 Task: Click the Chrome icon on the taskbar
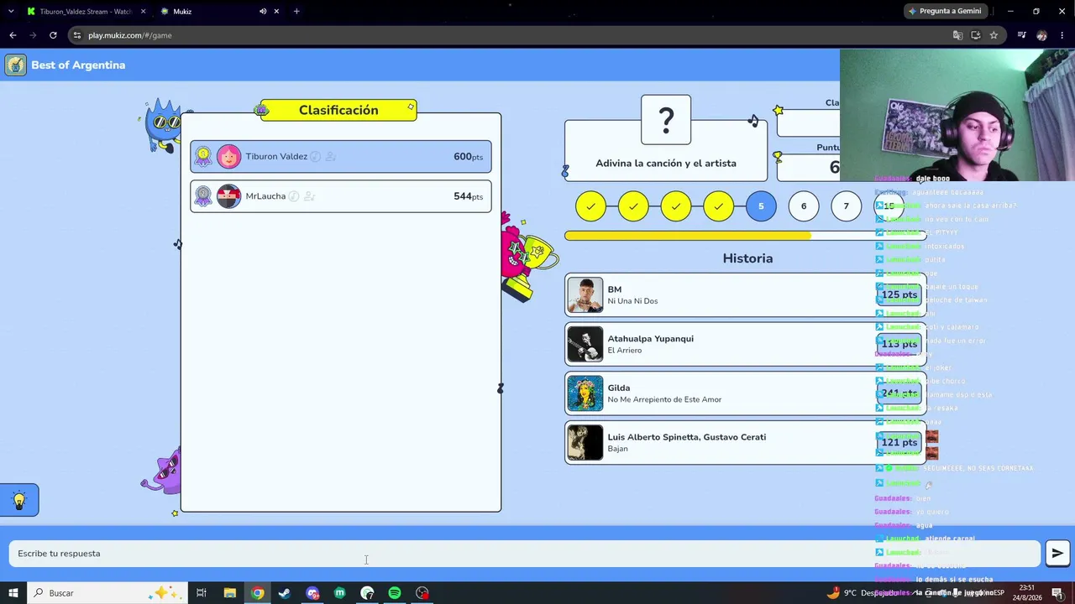click(257, 593)
